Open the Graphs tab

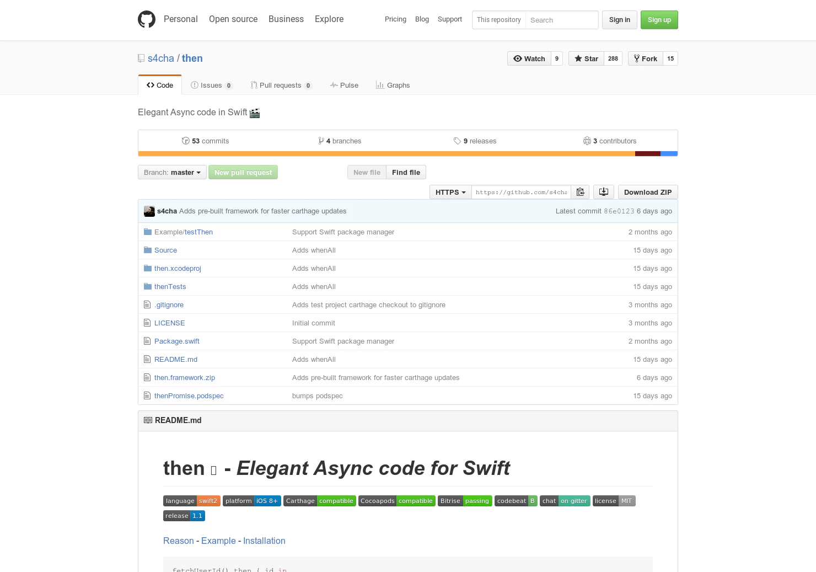393,85
